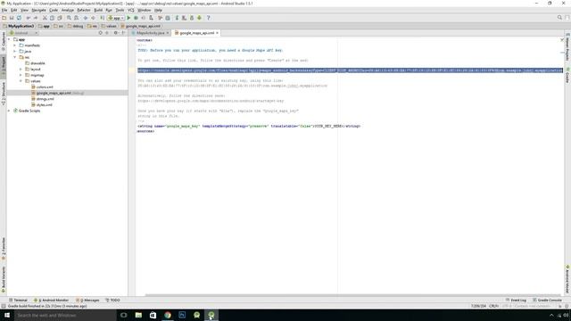571x321 pixels.
Task: Open Chrome from the Windows taskbar
Action: click(168, 315)
